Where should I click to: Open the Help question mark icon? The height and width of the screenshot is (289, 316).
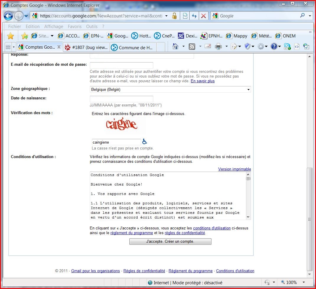276,47
